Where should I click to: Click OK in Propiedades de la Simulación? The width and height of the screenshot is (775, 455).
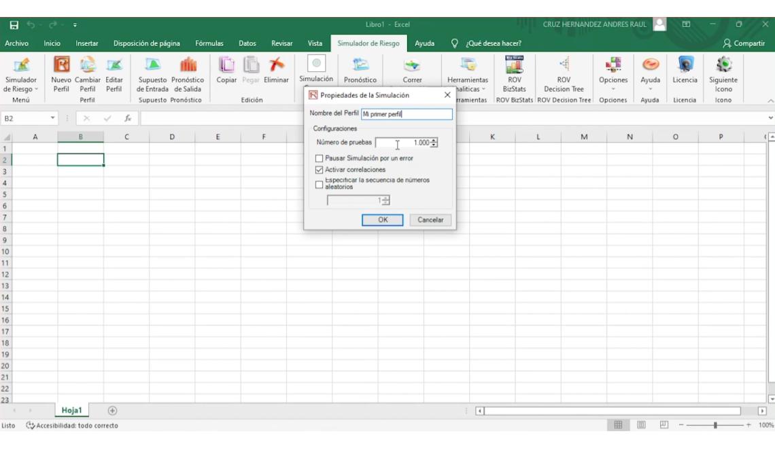pos(383,220)
